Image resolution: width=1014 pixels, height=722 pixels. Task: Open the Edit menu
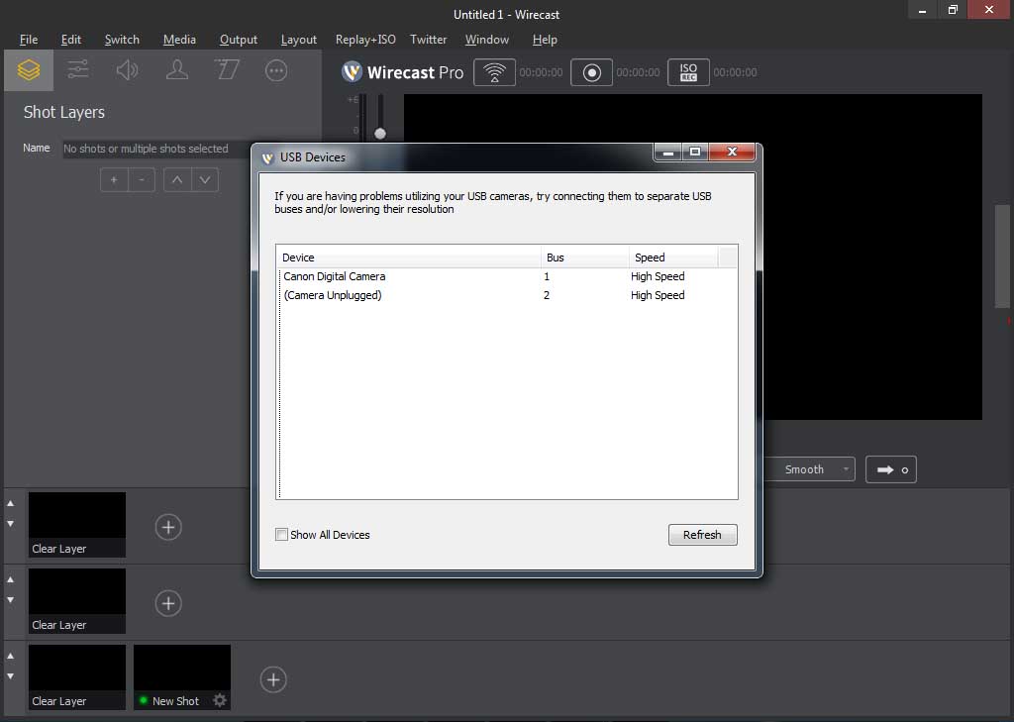71,40
